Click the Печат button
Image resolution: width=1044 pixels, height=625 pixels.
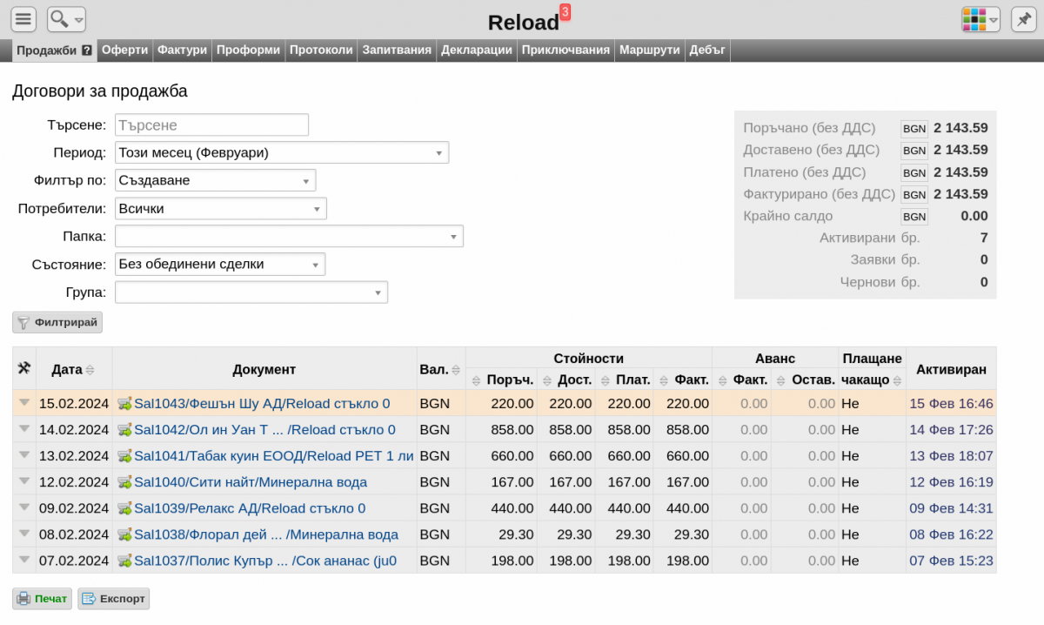(42, 599)
